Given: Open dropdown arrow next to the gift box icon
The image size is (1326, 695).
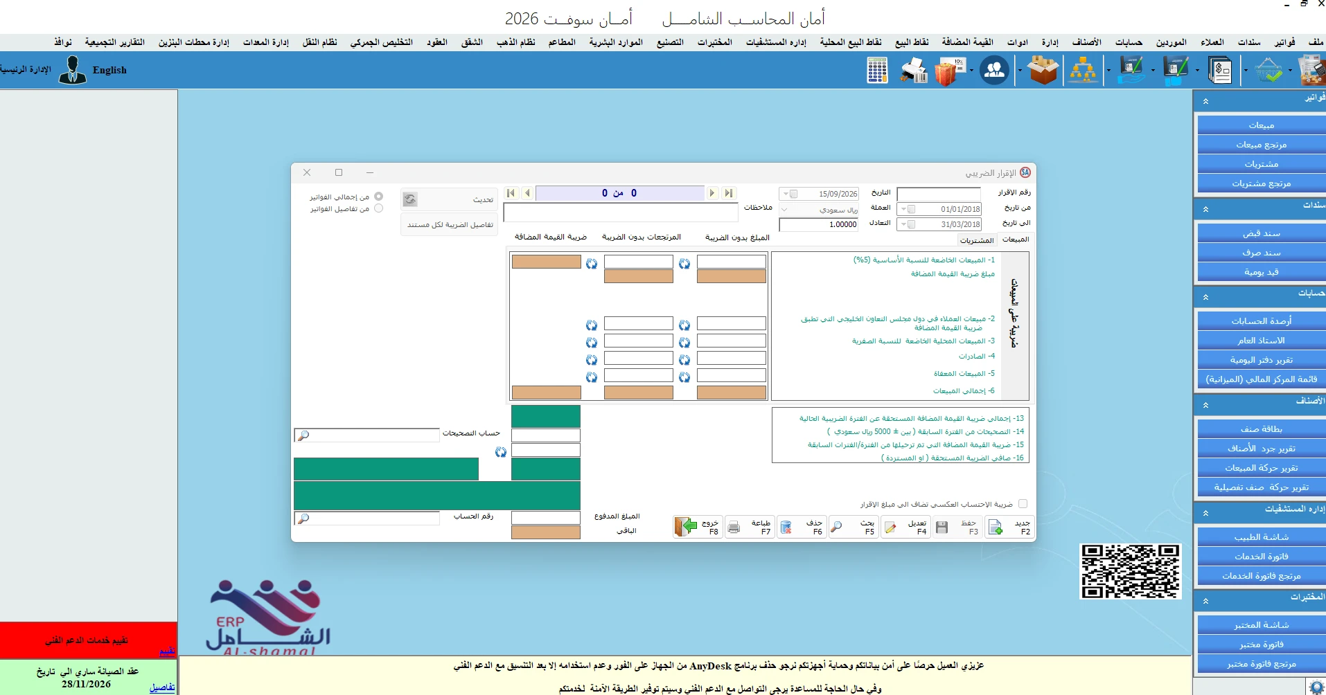Looking at the screenshot, I should click(x=971, y=71).
